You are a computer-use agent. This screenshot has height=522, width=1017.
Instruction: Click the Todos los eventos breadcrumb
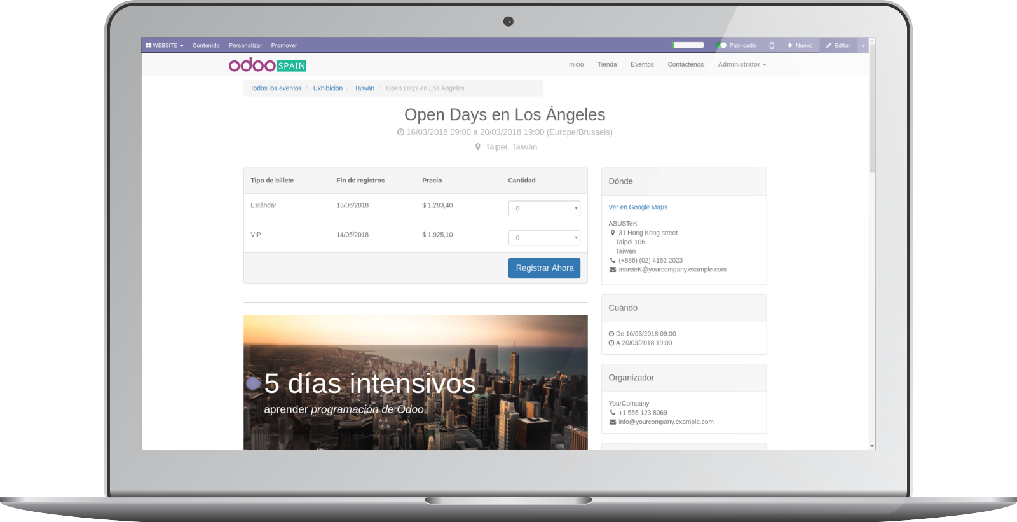276,88
